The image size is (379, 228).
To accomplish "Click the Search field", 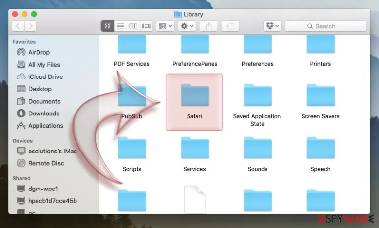I will (x=326, y=26).
